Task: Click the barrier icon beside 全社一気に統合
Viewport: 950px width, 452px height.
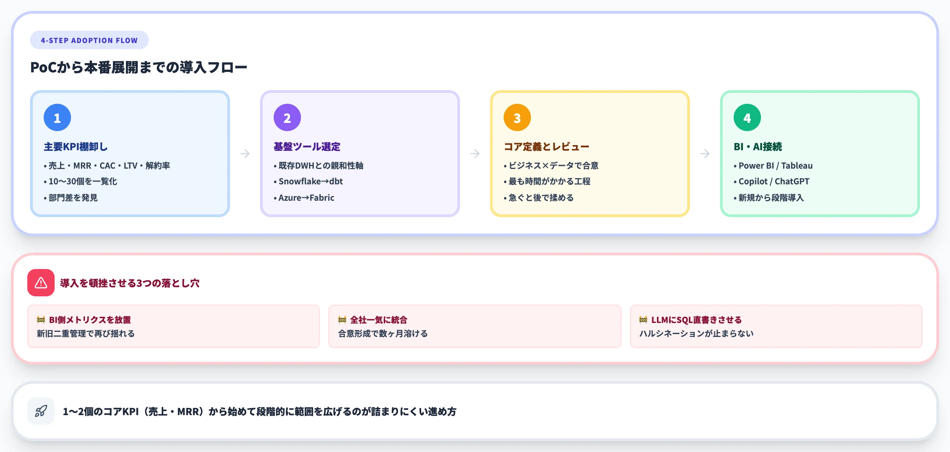Action: (x=342, y=320)
